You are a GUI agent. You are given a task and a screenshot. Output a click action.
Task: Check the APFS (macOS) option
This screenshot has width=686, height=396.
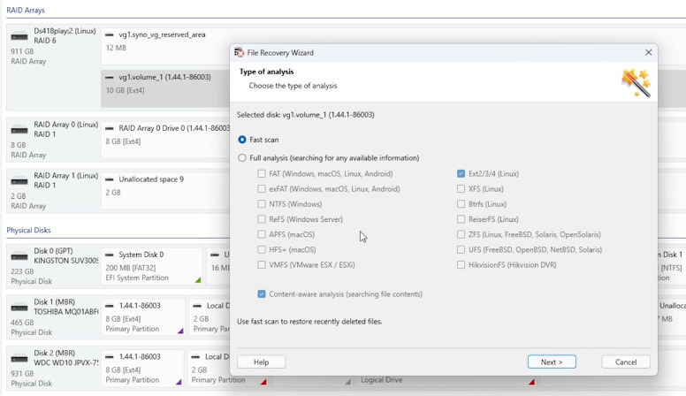point(262,234)
